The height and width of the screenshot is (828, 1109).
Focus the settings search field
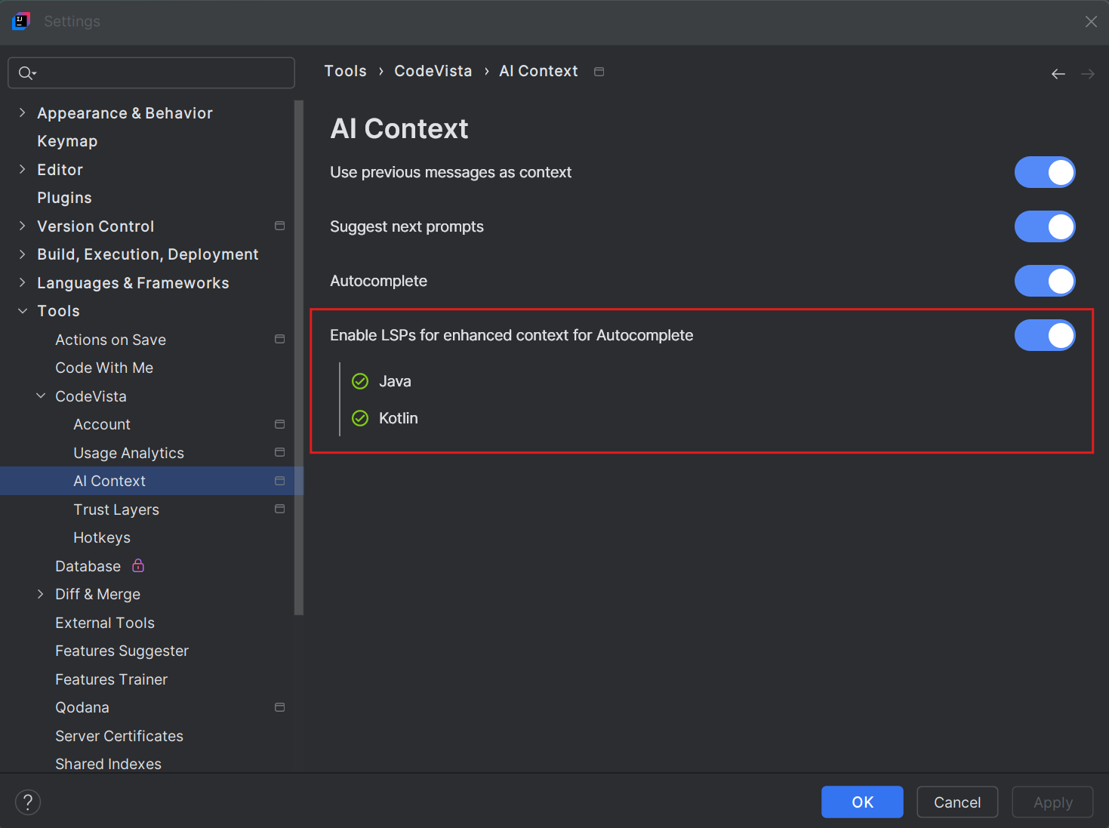[151, 73]
